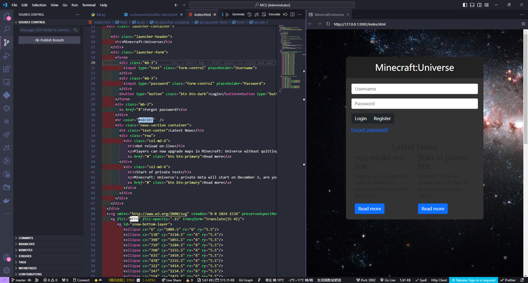Open Customize Layout icon in title bar
Viewport: 528px width, 283px height.
point(487,5)
